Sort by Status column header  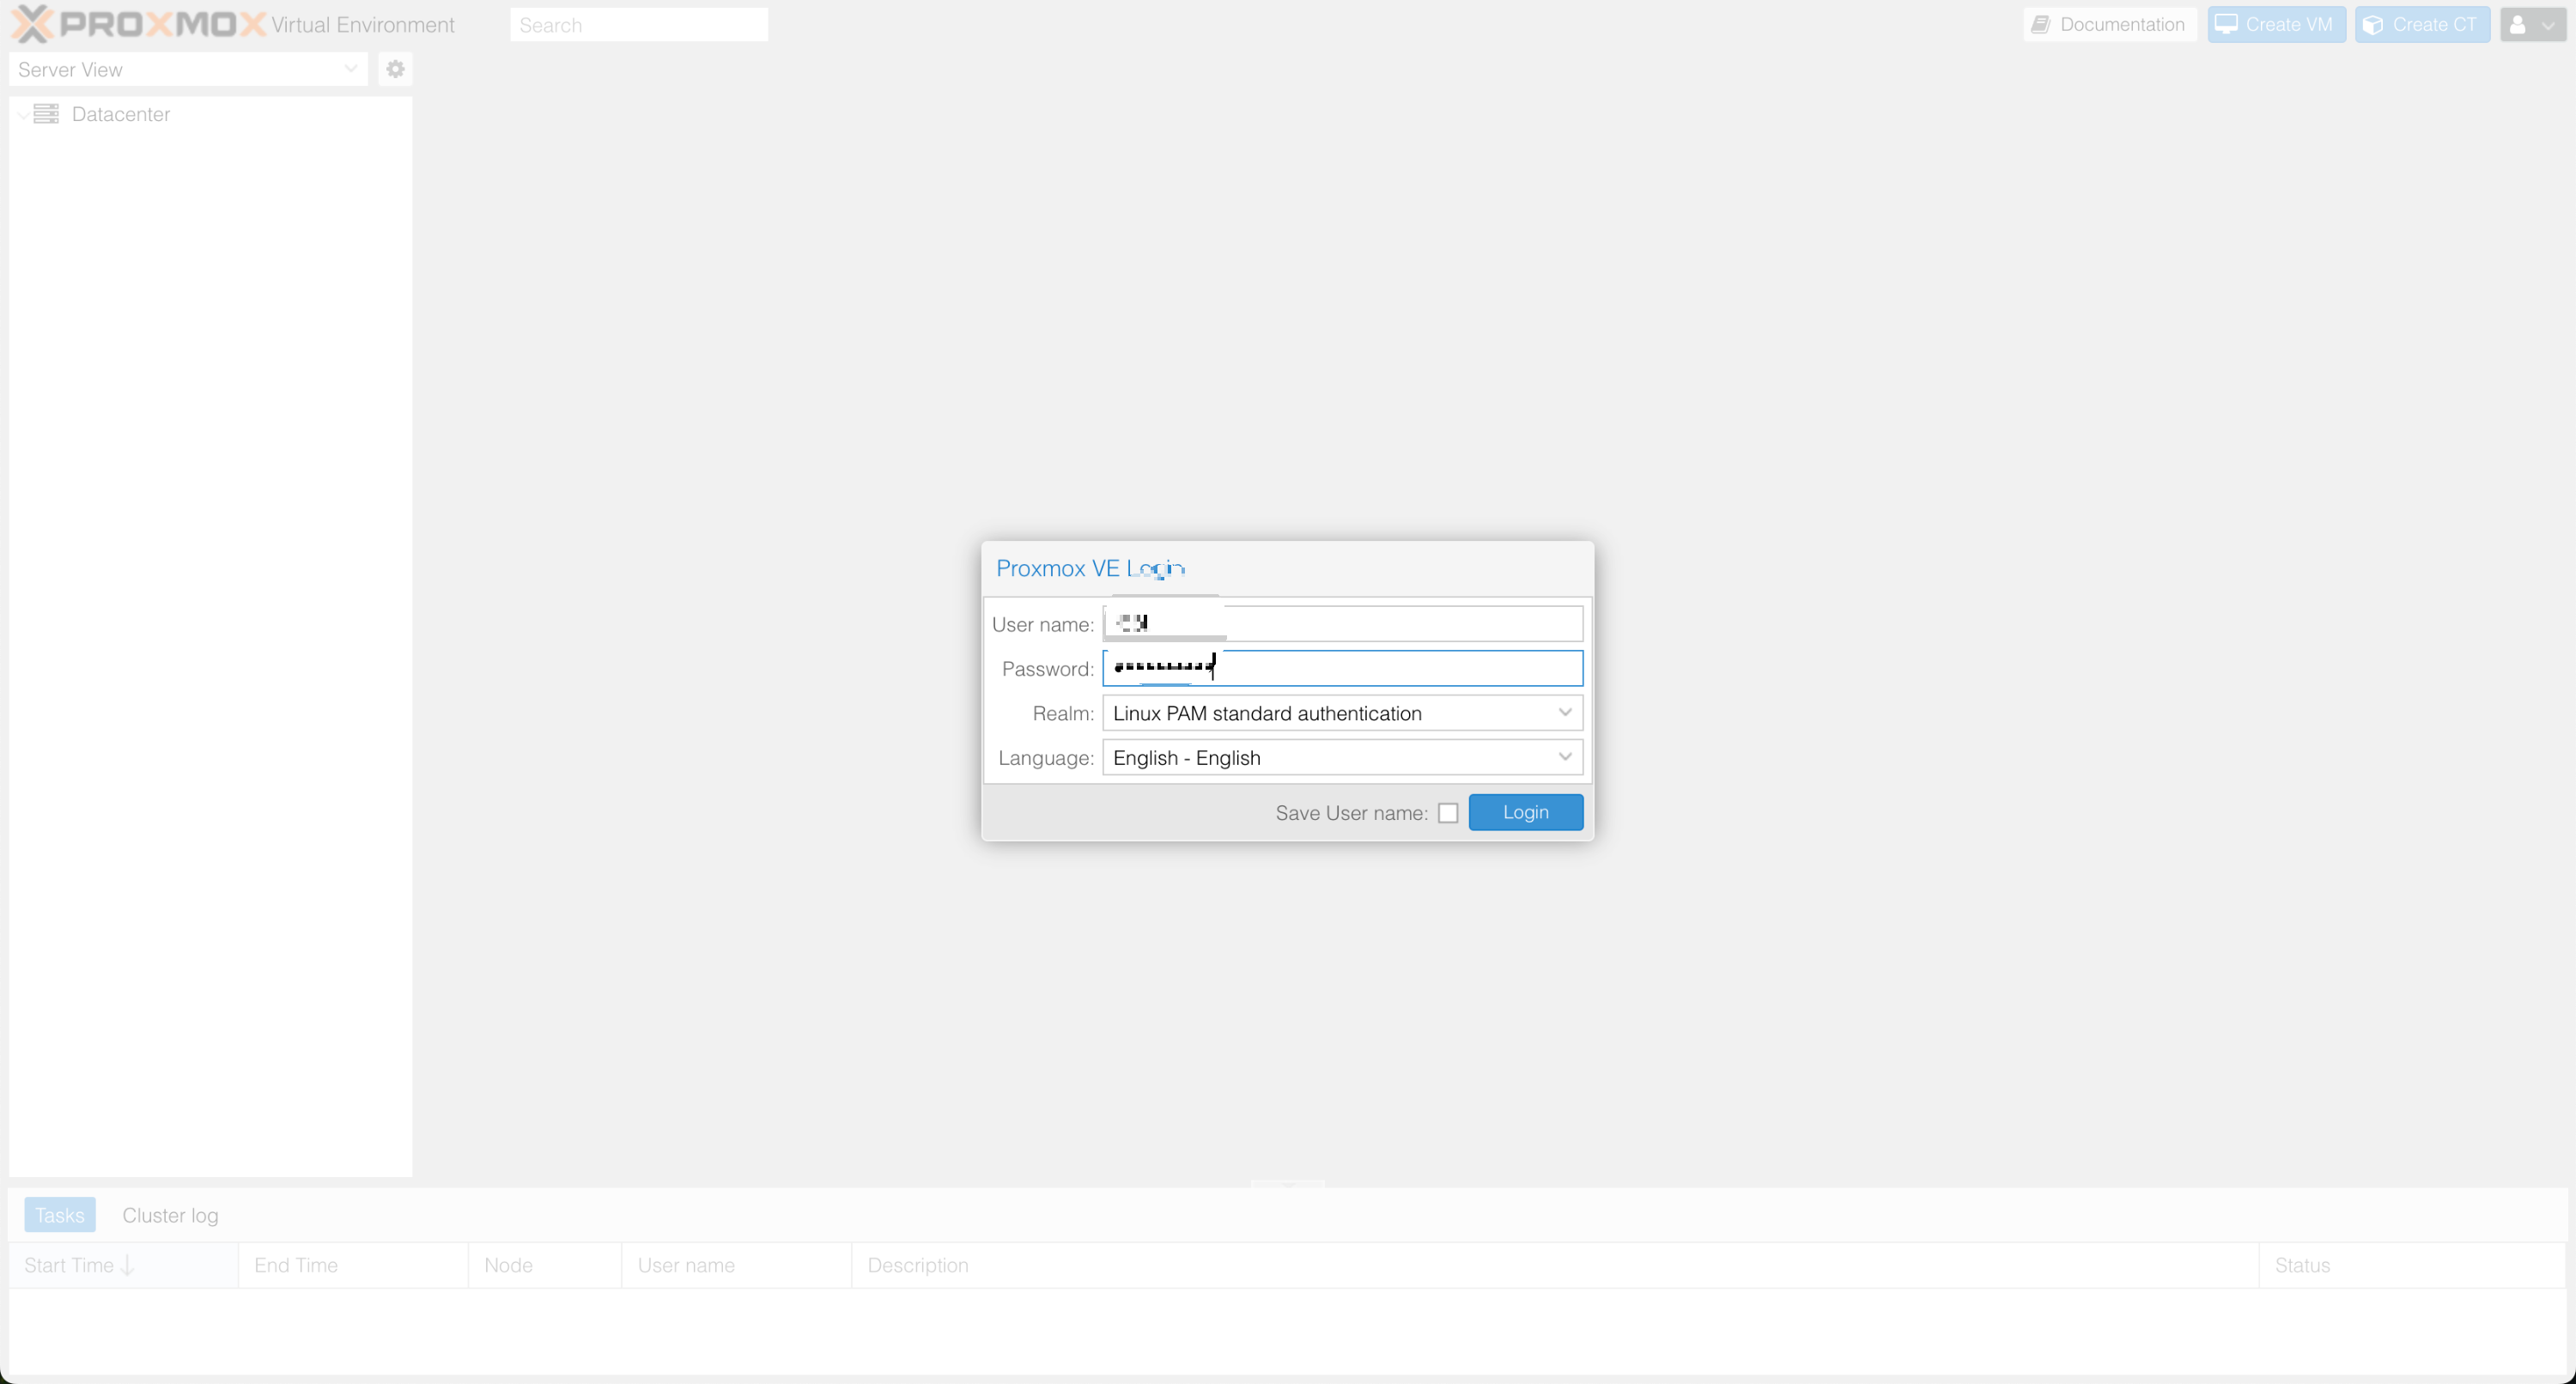2412,1265
